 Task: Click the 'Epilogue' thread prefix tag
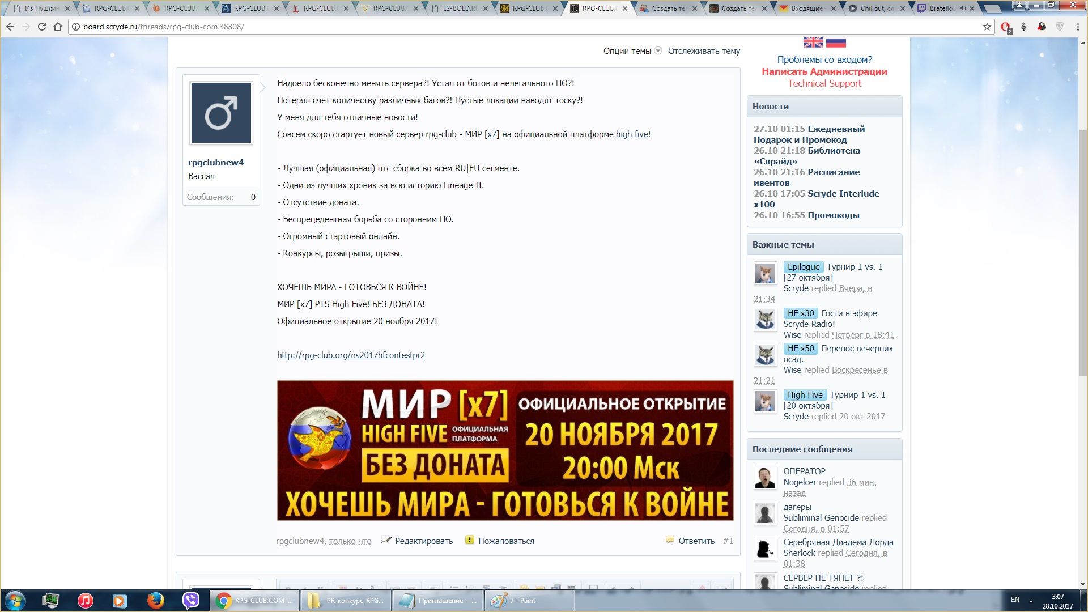[x=803, y=267]
